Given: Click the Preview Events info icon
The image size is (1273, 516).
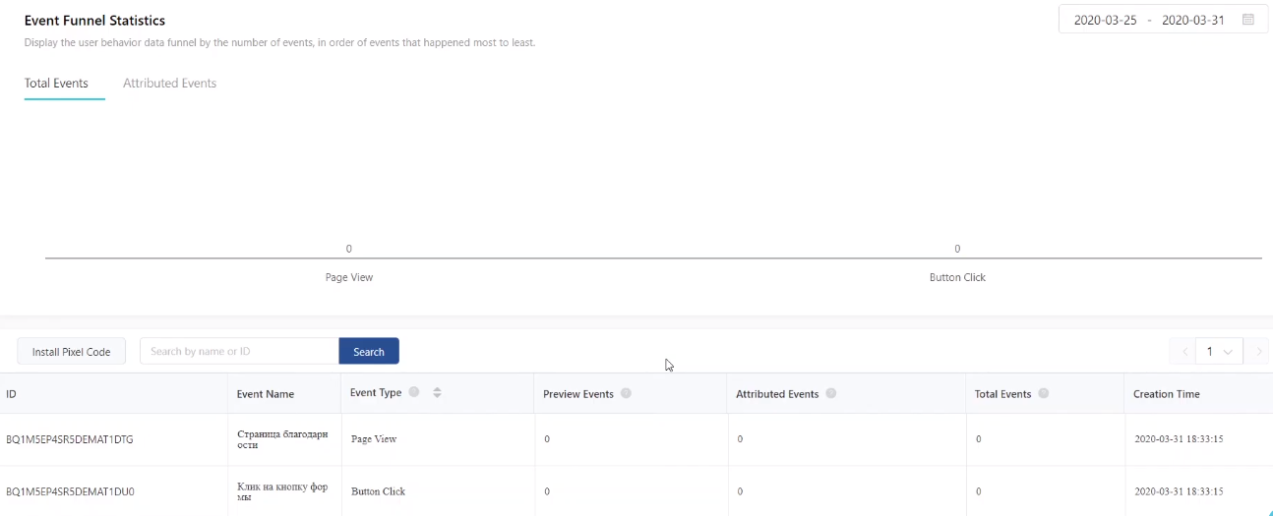Looking at the screenshot, I should 626,393.
